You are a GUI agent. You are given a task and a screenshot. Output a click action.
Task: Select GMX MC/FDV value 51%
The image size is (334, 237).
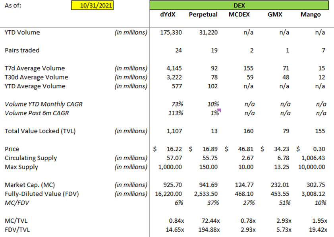pyautogui.click(x=285, y=203)
